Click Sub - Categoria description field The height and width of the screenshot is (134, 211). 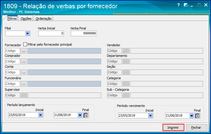point(167,95)
